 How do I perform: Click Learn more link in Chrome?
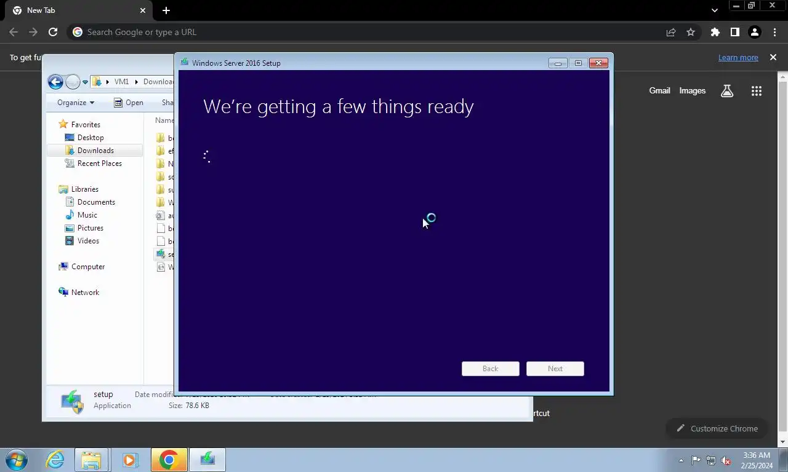738,57
